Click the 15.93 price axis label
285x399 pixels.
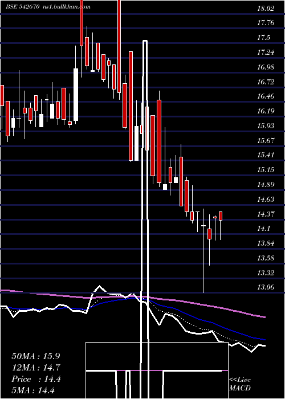click(x=266, y=126)
